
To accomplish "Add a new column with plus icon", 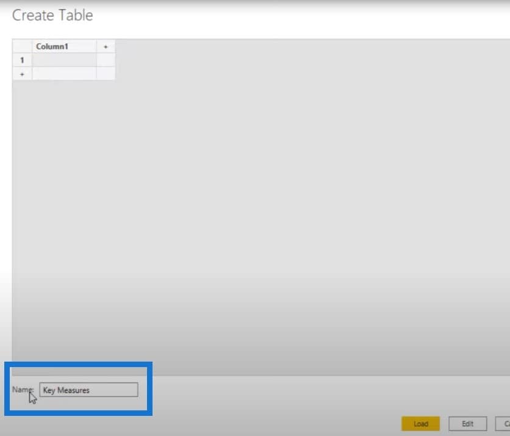I will pyautogui.click(x=106, y=46).
